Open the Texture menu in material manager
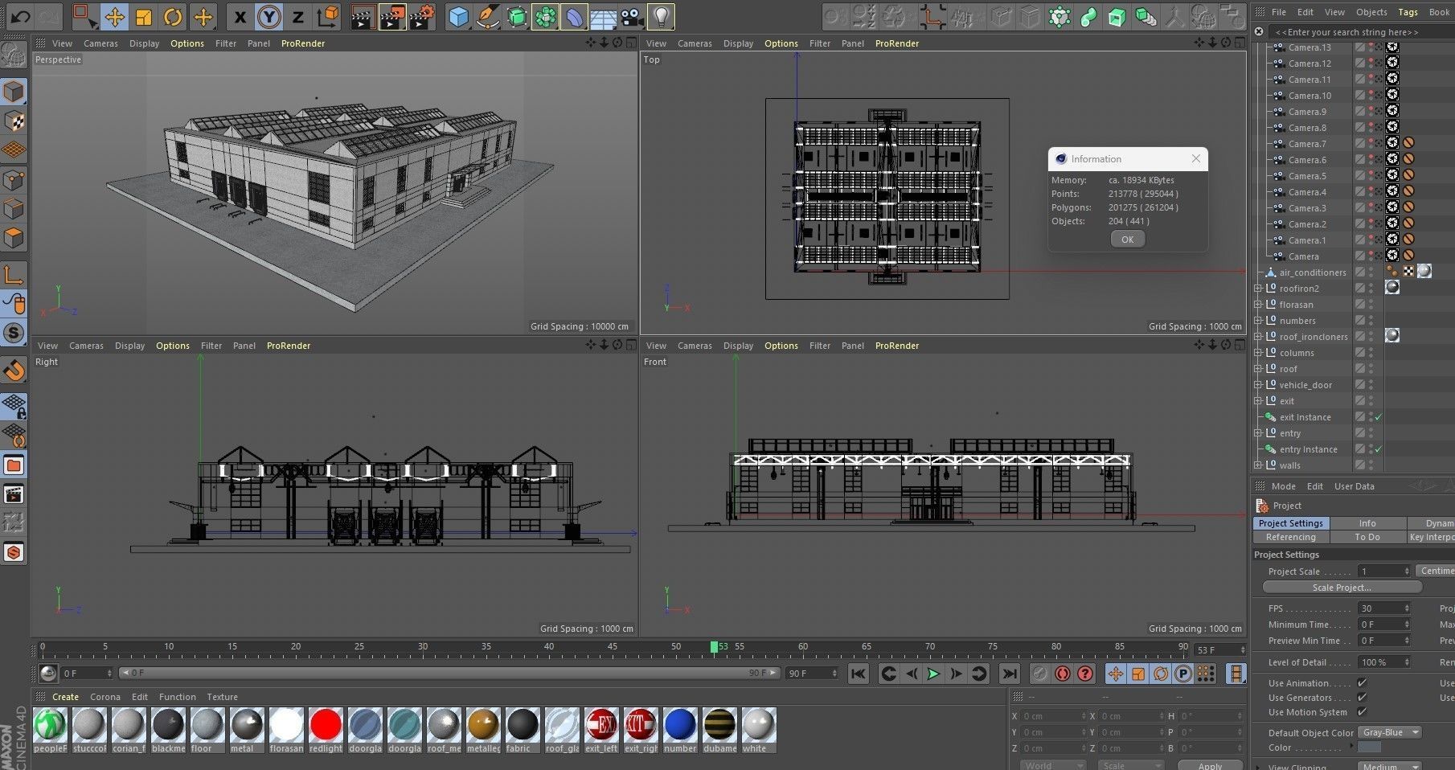The image size is (1455, 770). (x=222, y=697)
